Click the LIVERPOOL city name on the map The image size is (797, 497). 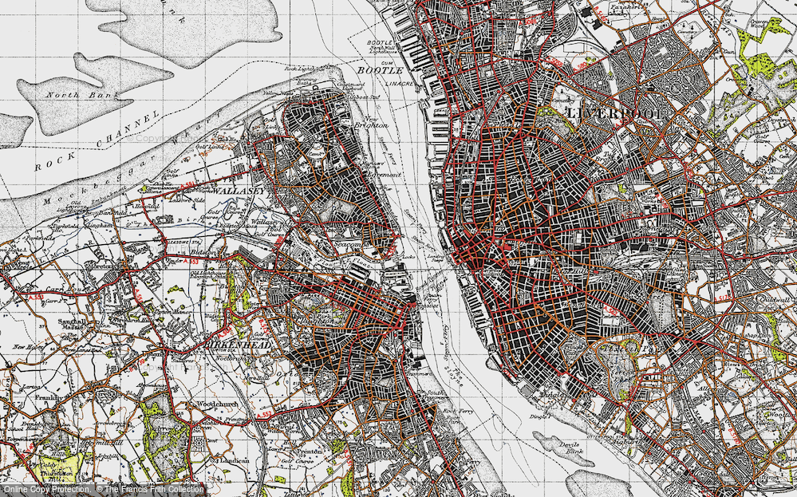point(615,113)
